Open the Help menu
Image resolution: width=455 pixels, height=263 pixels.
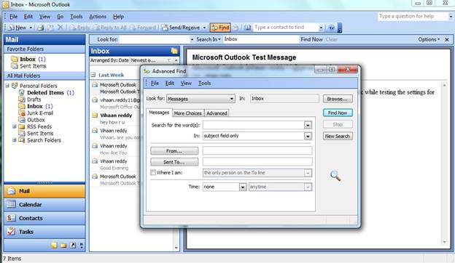click(118, 17)
